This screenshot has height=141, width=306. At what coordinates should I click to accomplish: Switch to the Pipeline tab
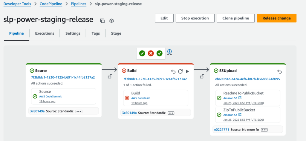coord(17,33)
